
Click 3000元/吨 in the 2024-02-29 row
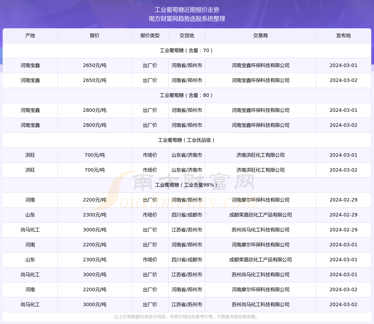(x=95, y=230)
